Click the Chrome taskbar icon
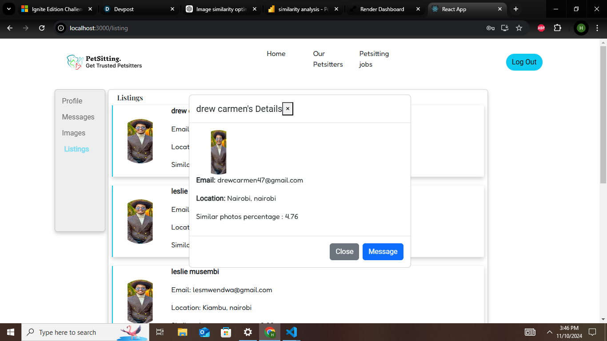The height and width of the screenshot is (341, 607). pyautogui.click(x=270, y=332)
